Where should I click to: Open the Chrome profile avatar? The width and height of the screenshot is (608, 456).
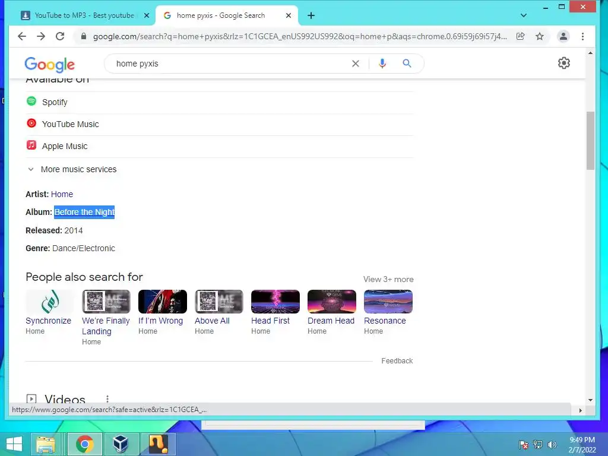point(563,36)
